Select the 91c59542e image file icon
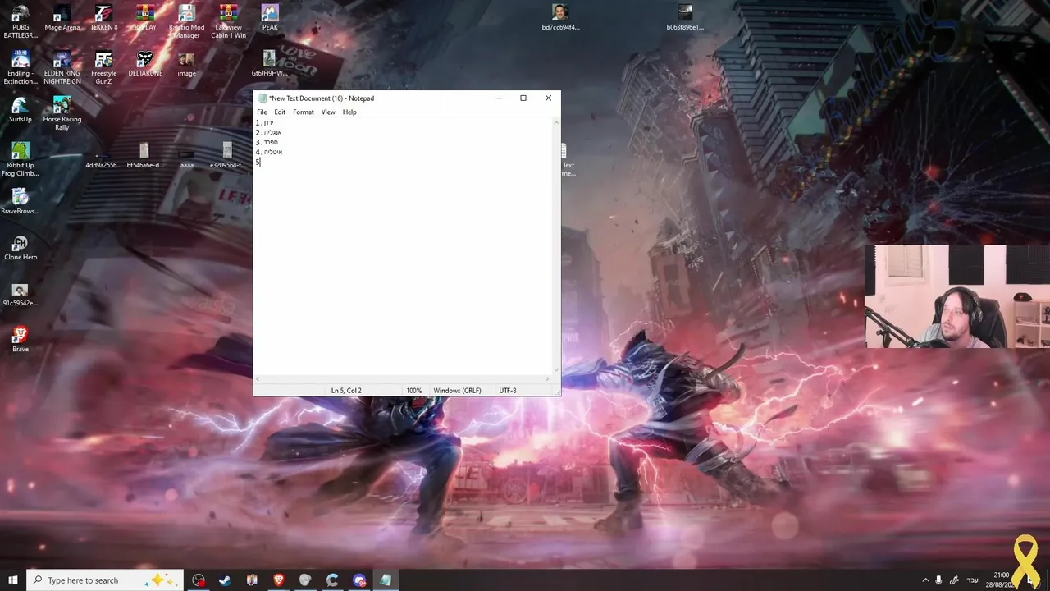Viewport: 1050px width, 591px height. pos(21,294)
